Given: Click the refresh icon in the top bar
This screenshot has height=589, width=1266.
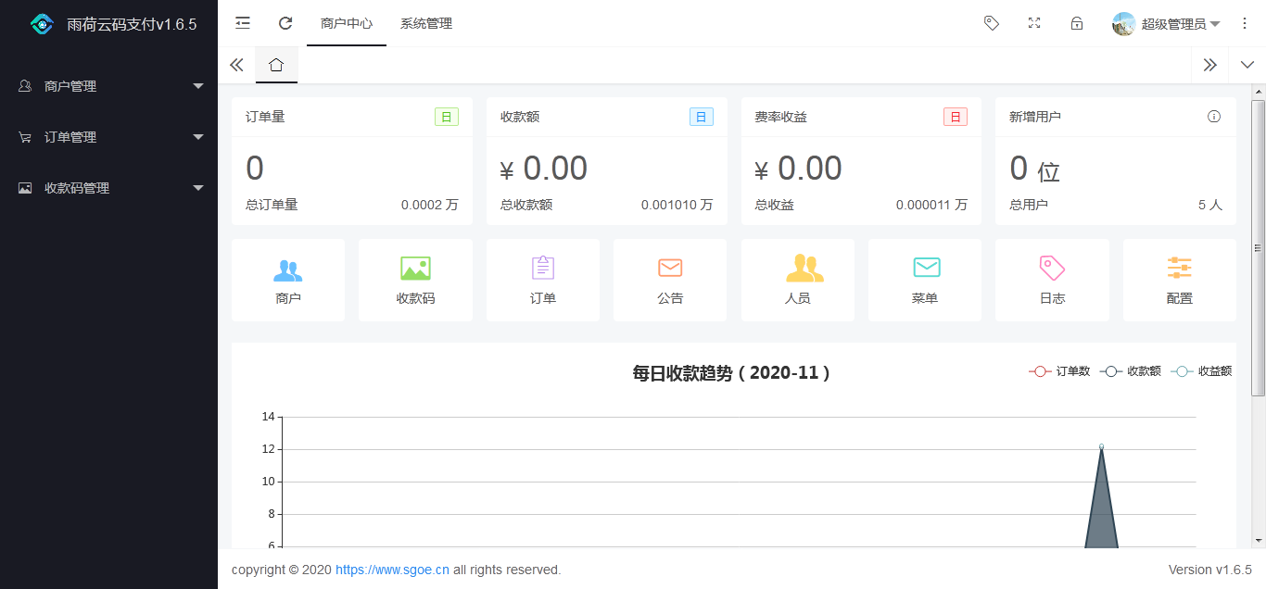Looking at the screenshot, I should pyautogui.click(x=285, y=23).
